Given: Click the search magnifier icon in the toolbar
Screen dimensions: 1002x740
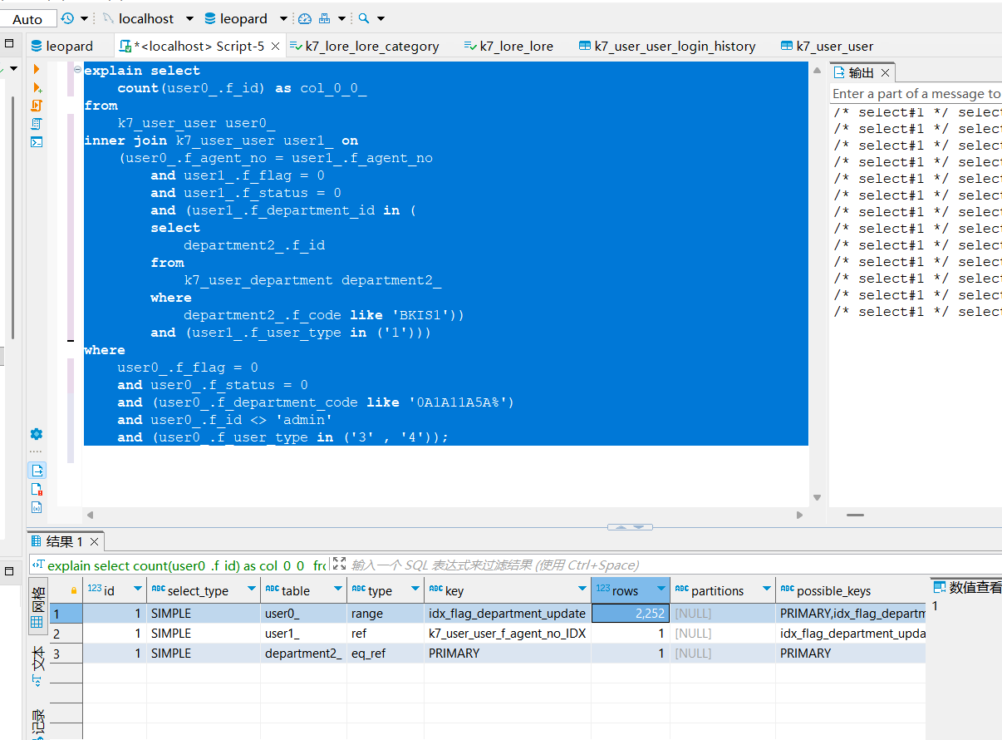Looking at the screenshot, I should (x=363, y=18).
